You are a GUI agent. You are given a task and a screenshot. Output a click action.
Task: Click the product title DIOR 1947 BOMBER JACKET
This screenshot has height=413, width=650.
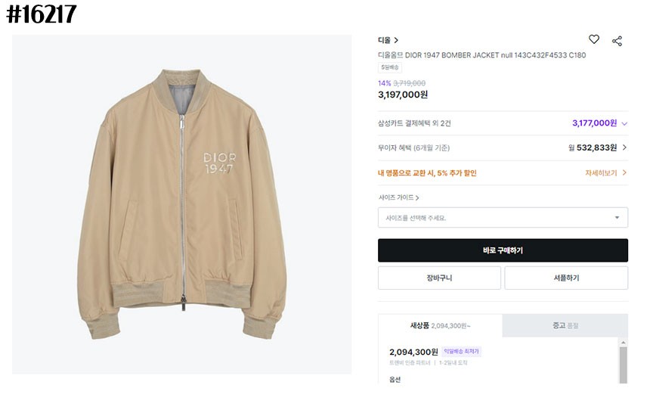click(x=481, y=55)
